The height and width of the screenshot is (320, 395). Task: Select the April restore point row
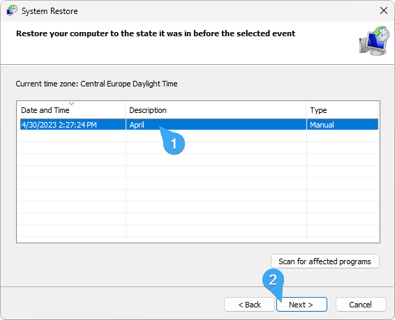199,125
